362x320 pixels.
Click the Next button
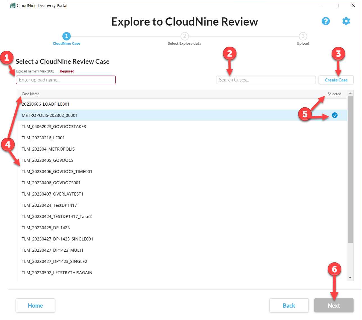334,305
